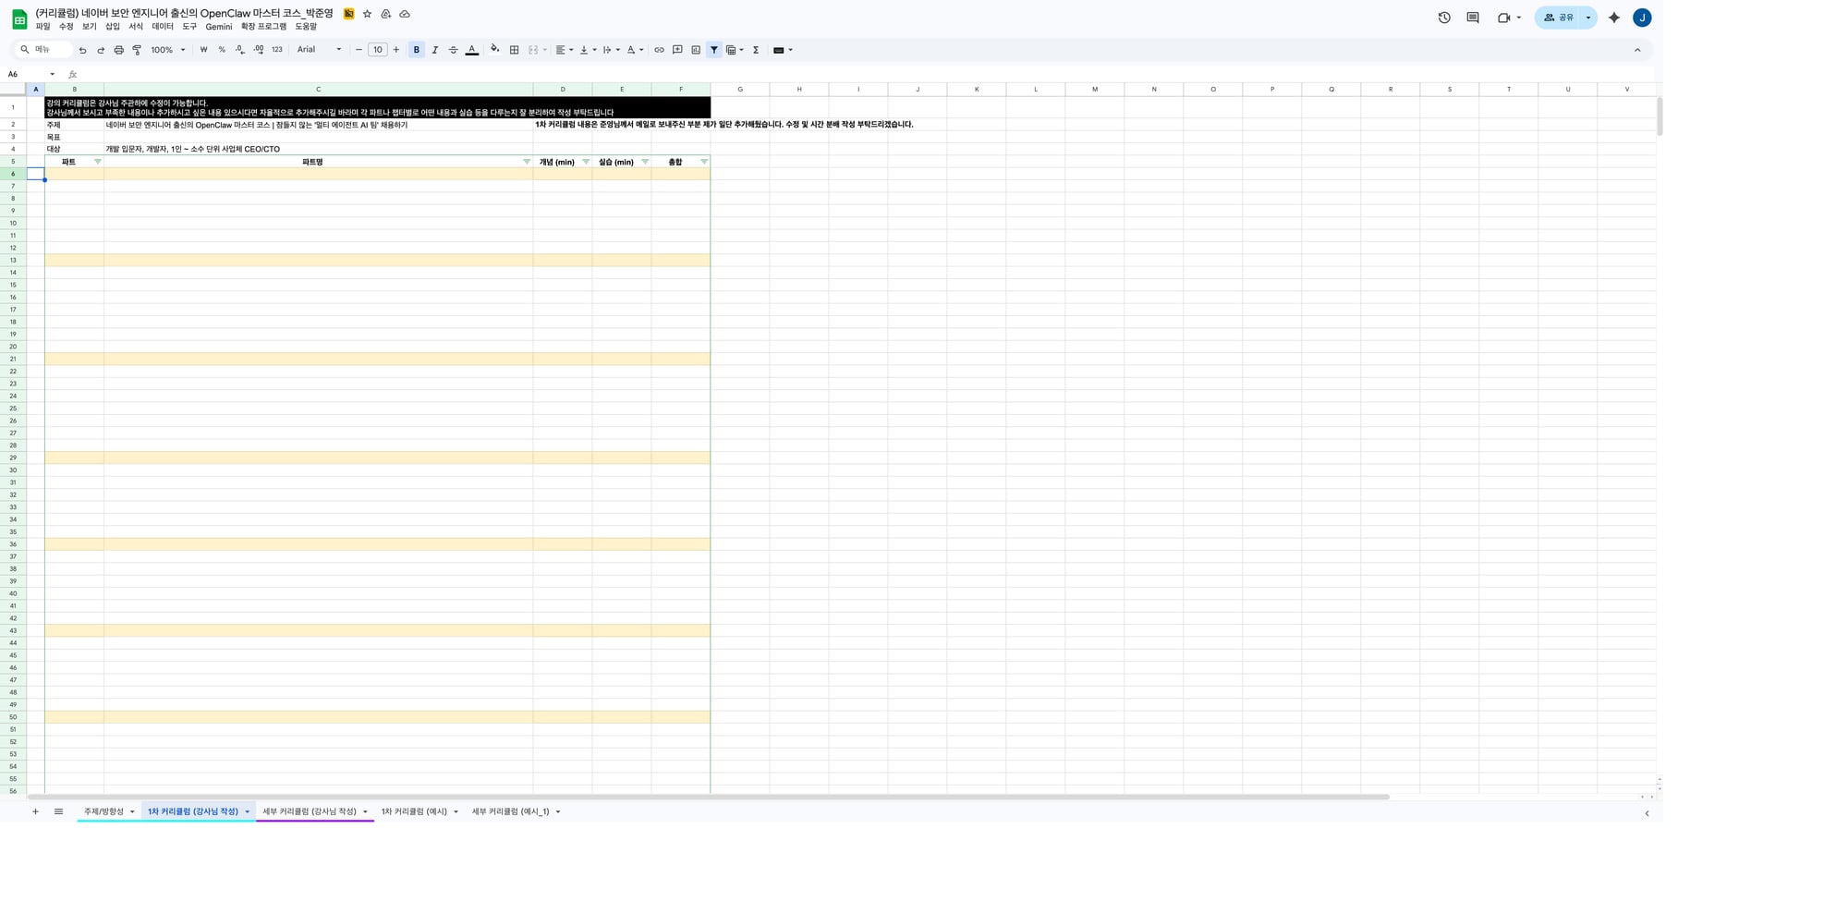Screen dimensions: 1848x914
Task: Open filter dropdown on 파트명 column header
Action: point(527,162)
